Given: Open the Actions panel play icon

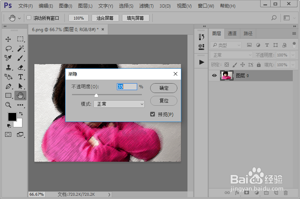Looking at the screenshot, I should [202, 62].
